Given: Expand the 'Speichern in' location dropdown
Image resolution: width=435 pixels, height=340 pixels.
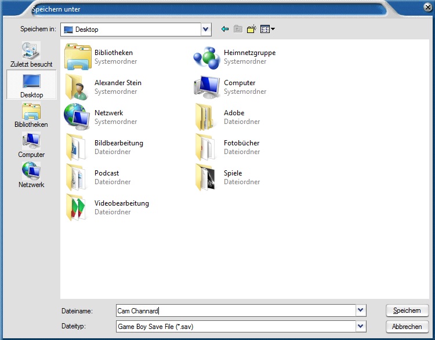Looking at the screenshot, I should 206,29.
